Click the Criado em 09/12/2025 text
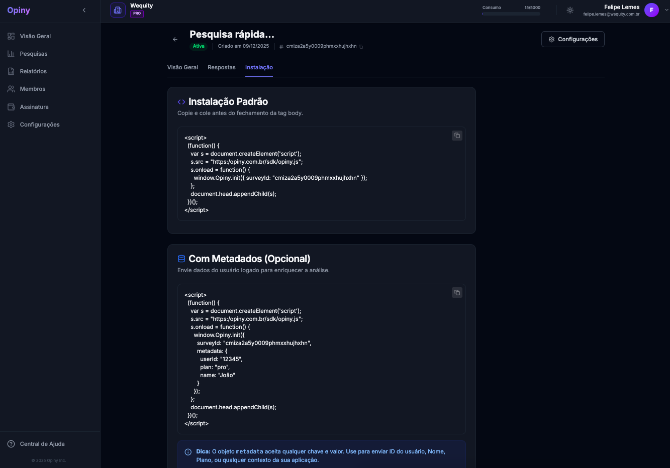This screenshot has height=468, width=670. click(x=243, y=46)
